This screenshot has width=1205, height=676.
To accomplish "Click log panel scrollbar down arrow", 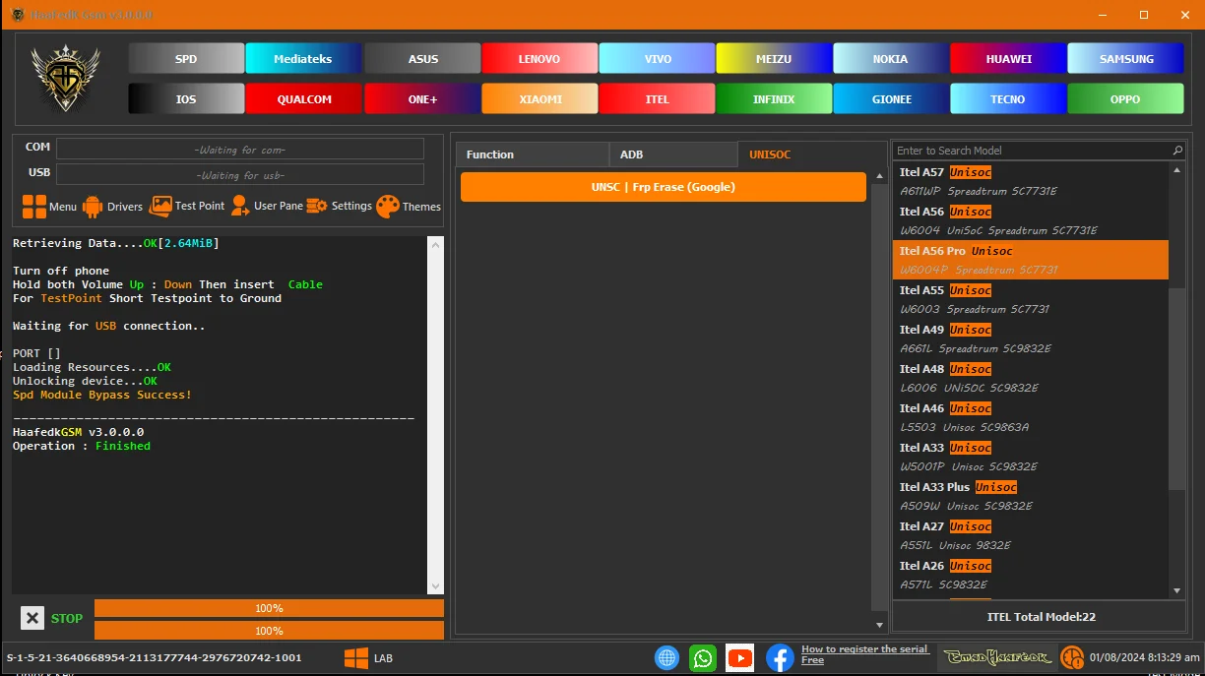I will point(436,586).
